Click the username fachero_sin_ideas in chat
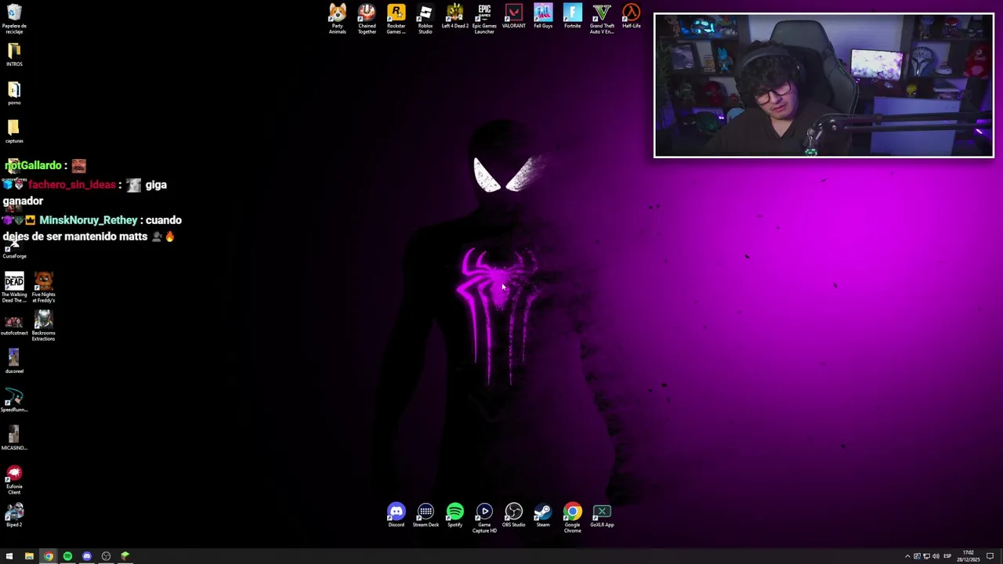Viewport: 1003px width, 564px height. (x=72, y=185)
